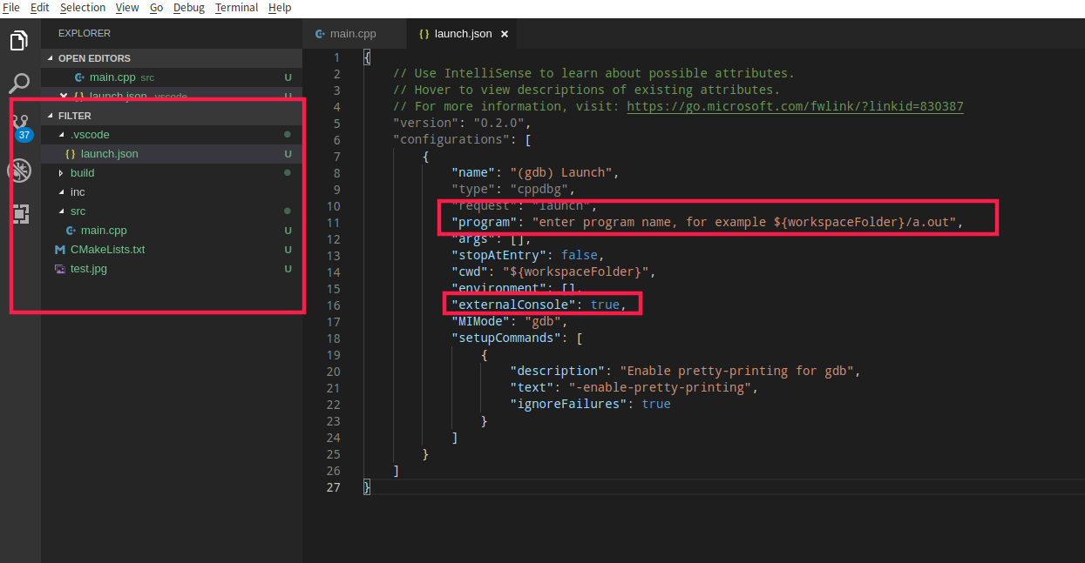The image size is (1085, 563).
Task: Open the Extensions view icon
Action: point(18,214)
